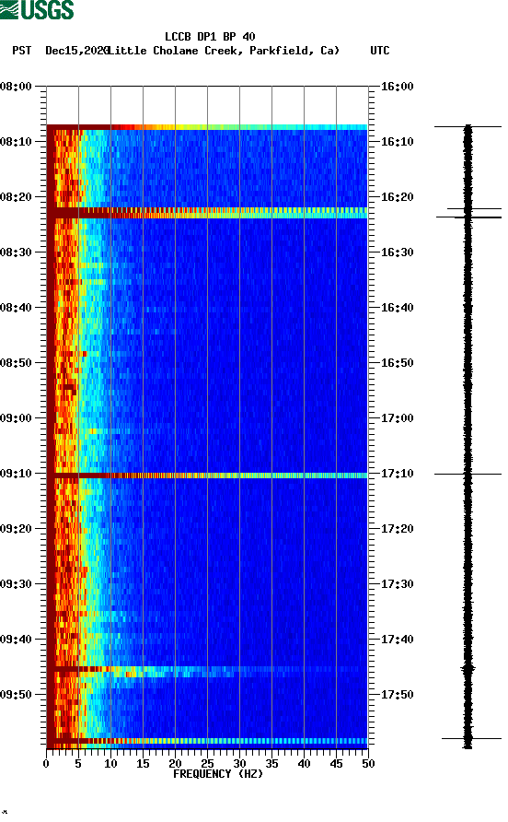Click the 'Dec15,2020' date text

click(x=77, y=51)
